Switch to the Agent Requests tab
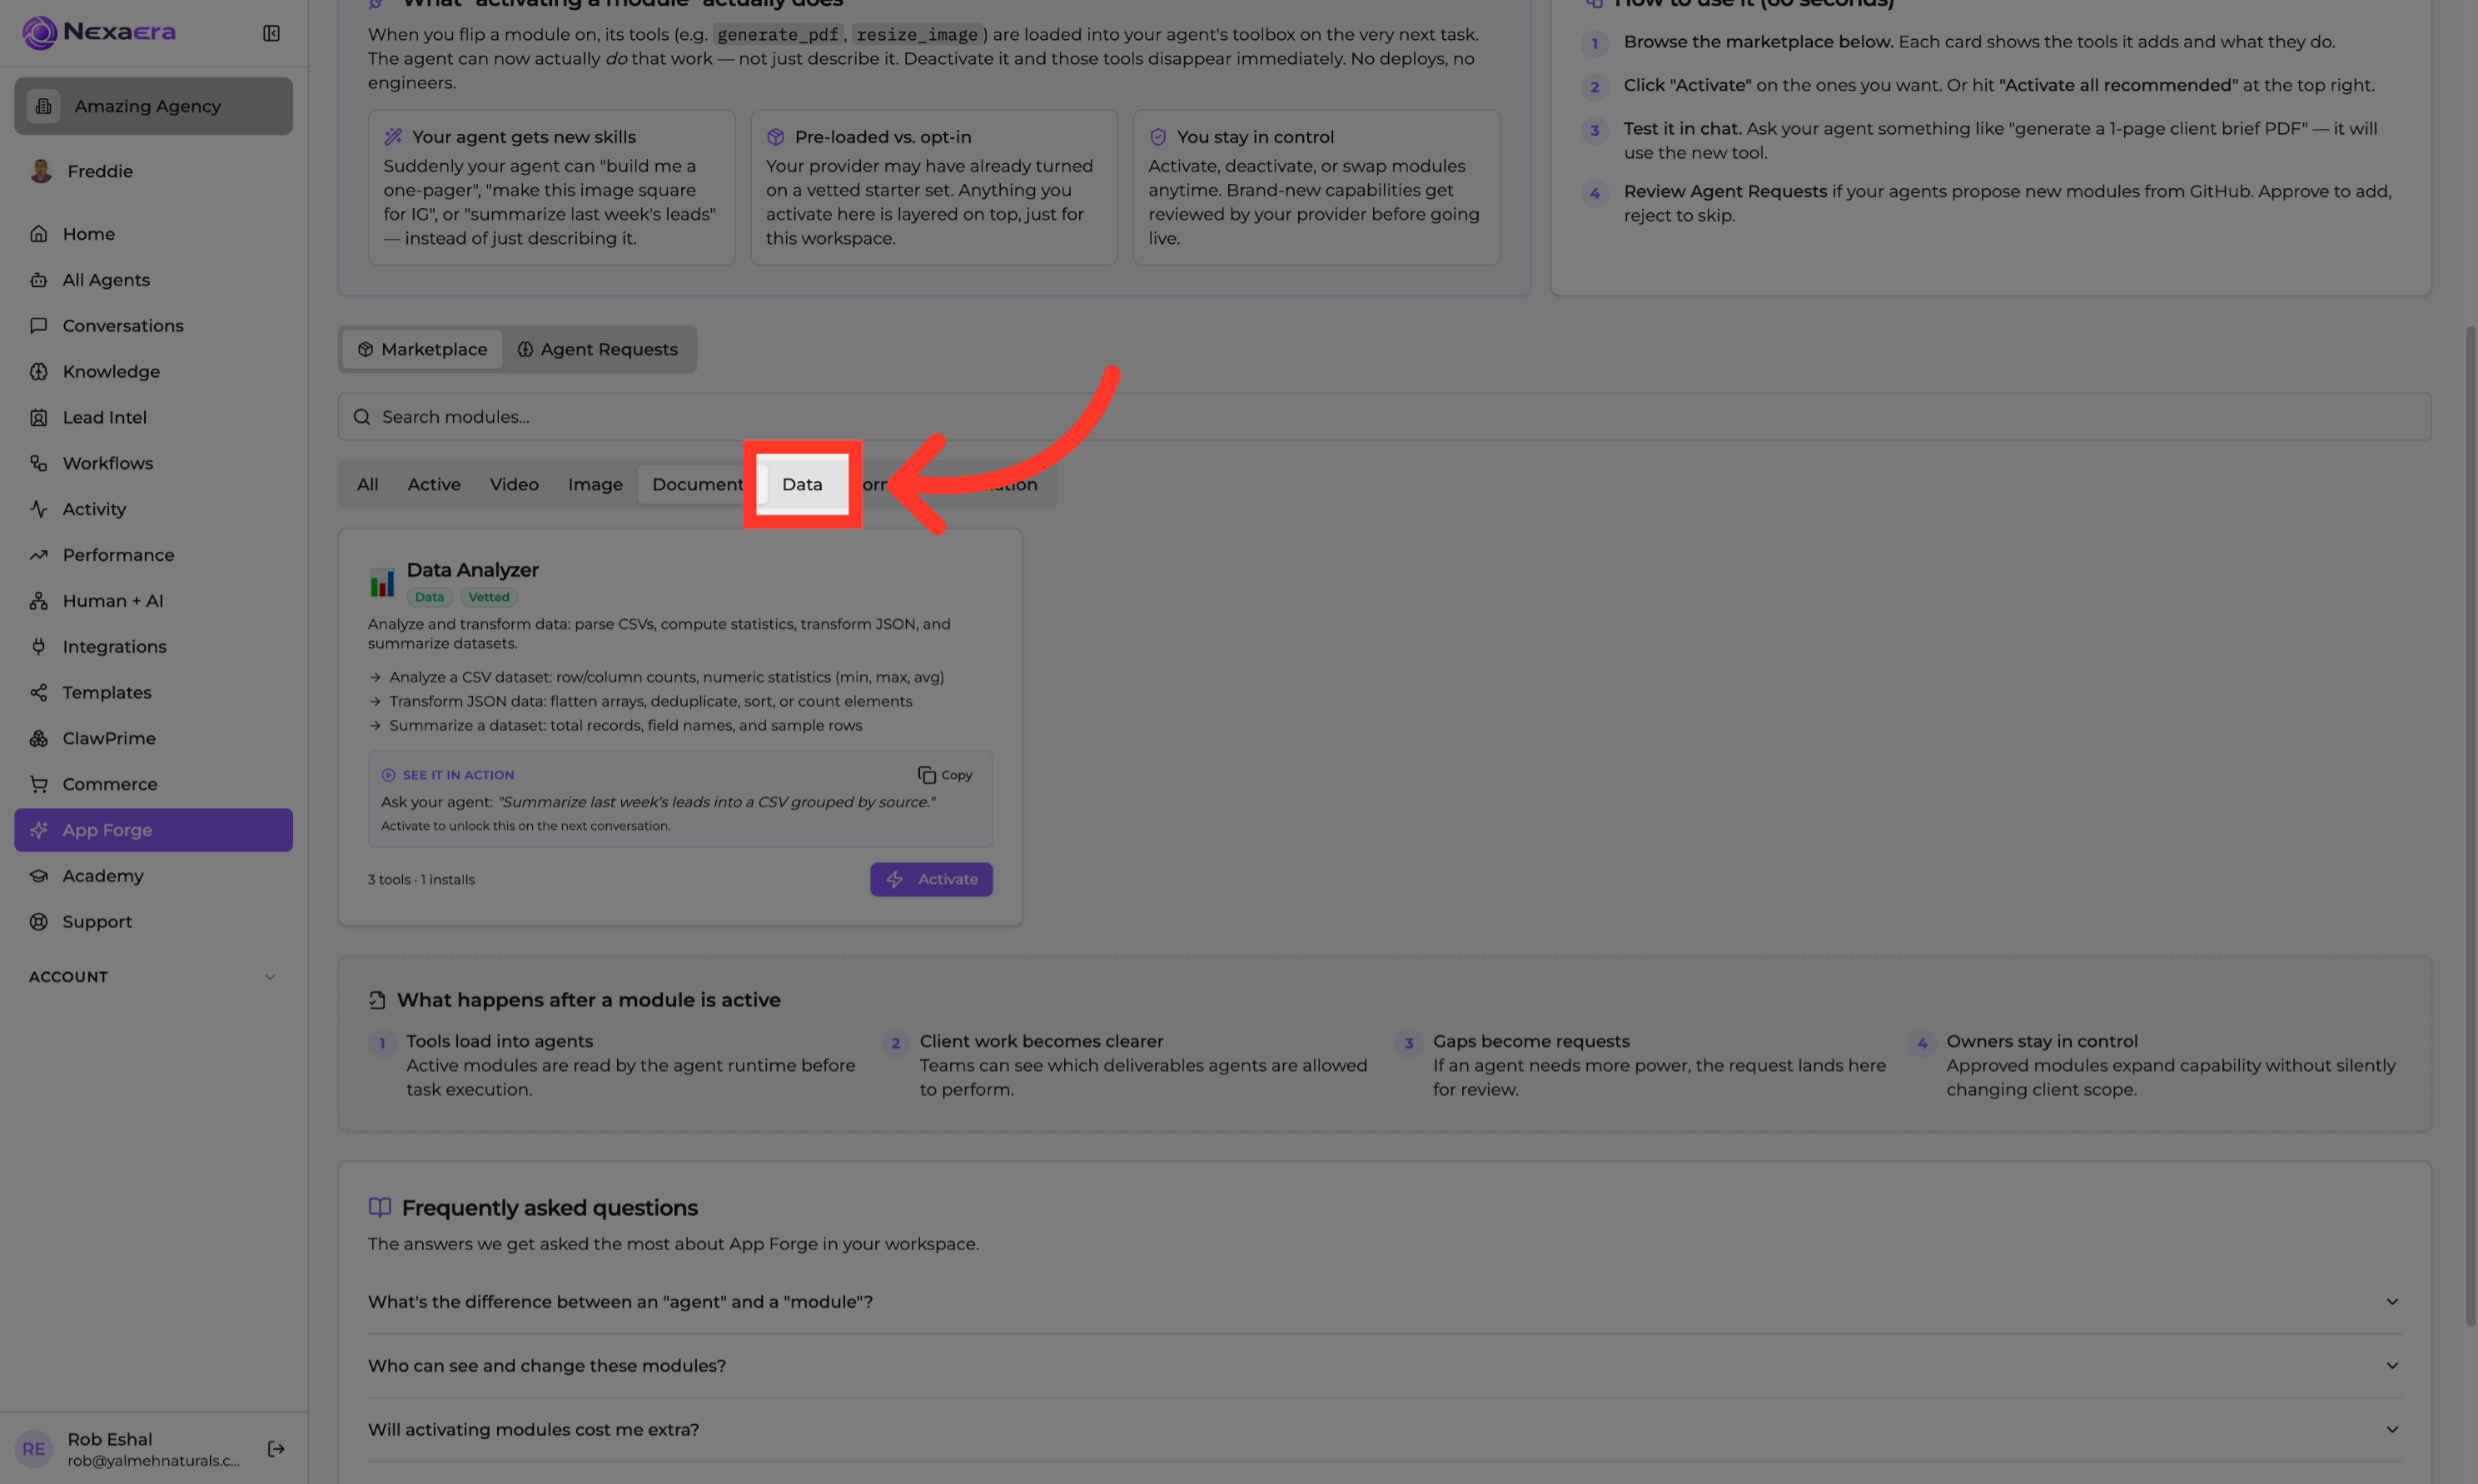Image resolution: width=2478 pixels, height=1484 pixels. click(x=597, y=349)
